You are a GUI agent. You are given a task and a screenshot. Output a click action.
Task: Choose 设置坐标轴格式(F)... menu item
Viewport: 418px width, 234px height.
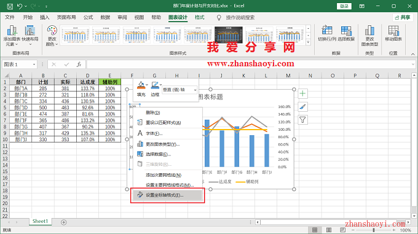coord(167,195)
